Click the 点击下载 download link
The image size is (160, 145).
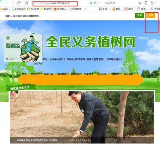(x=38, y=63)
